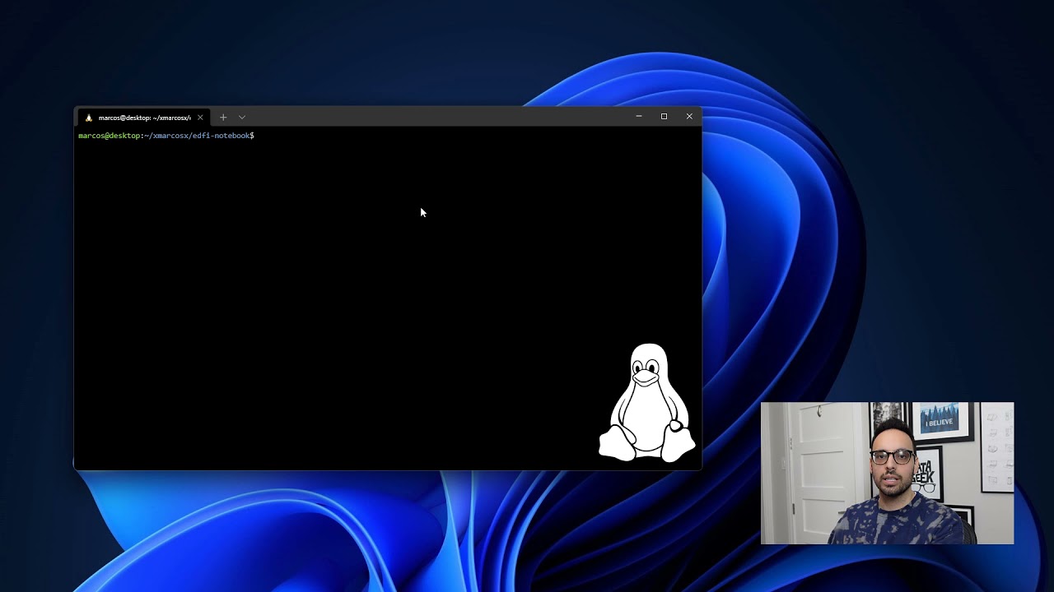Minimize the terminal window
Image resolution: width=1054 pixels, height=592 pixels.
pos(638,117)
